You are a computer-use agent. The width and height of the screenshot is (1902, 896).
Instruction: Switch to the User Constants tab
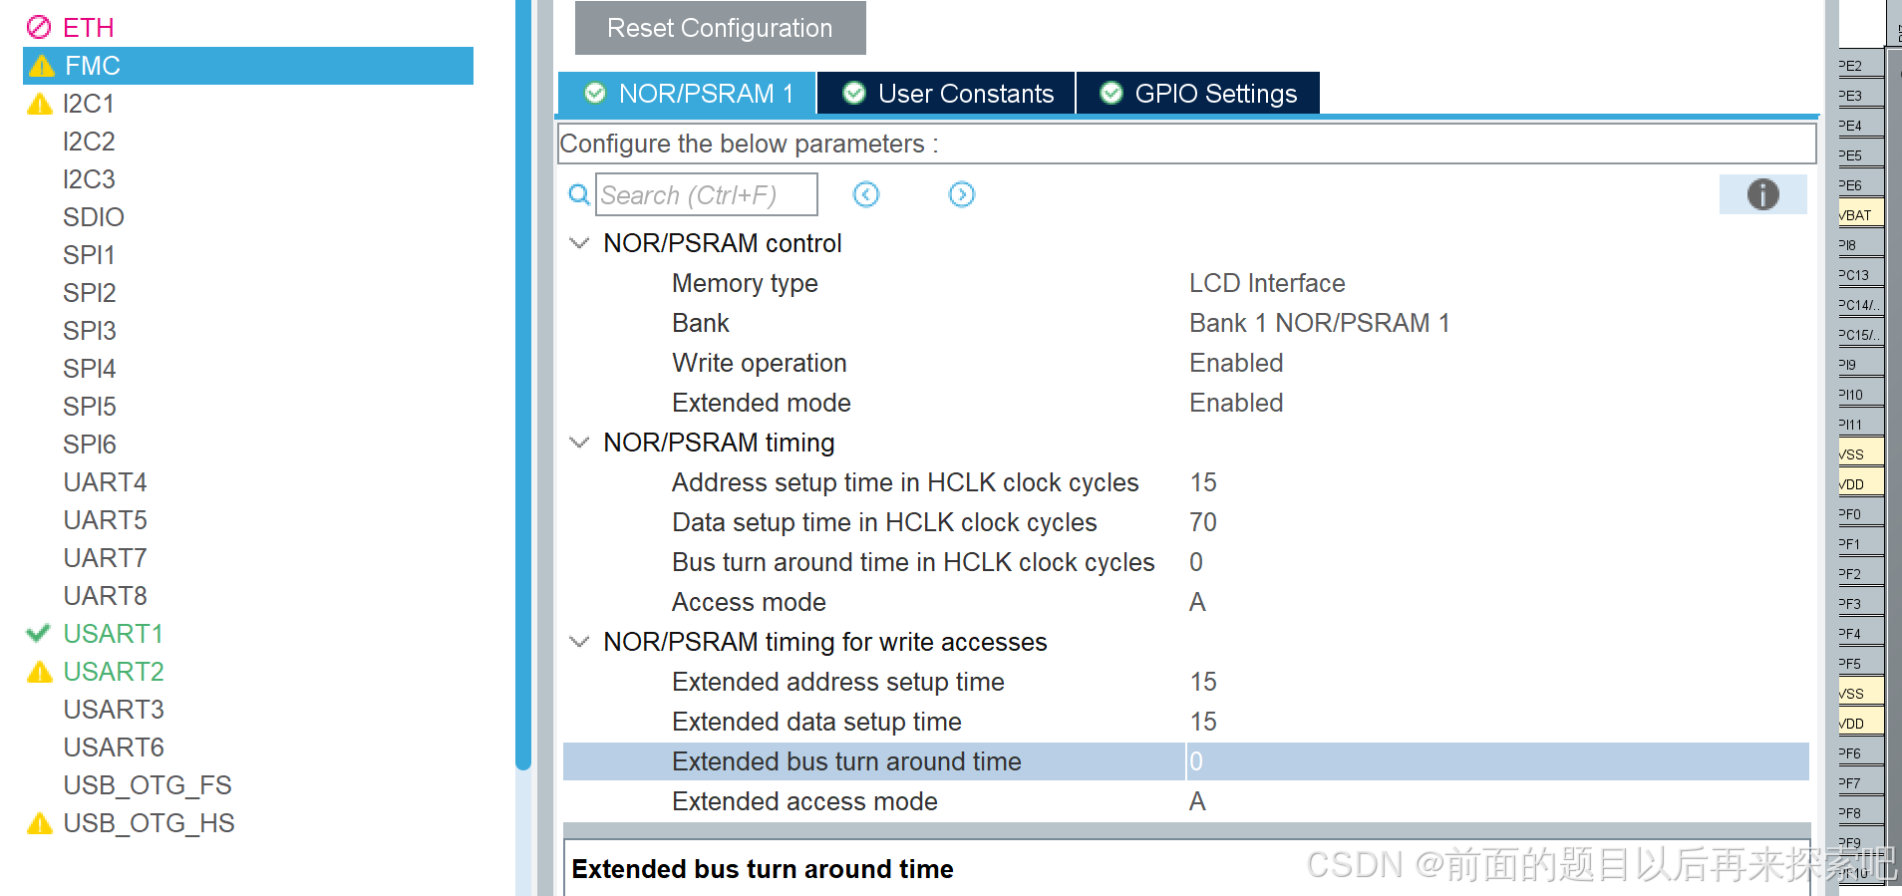[x=945, y=93]
